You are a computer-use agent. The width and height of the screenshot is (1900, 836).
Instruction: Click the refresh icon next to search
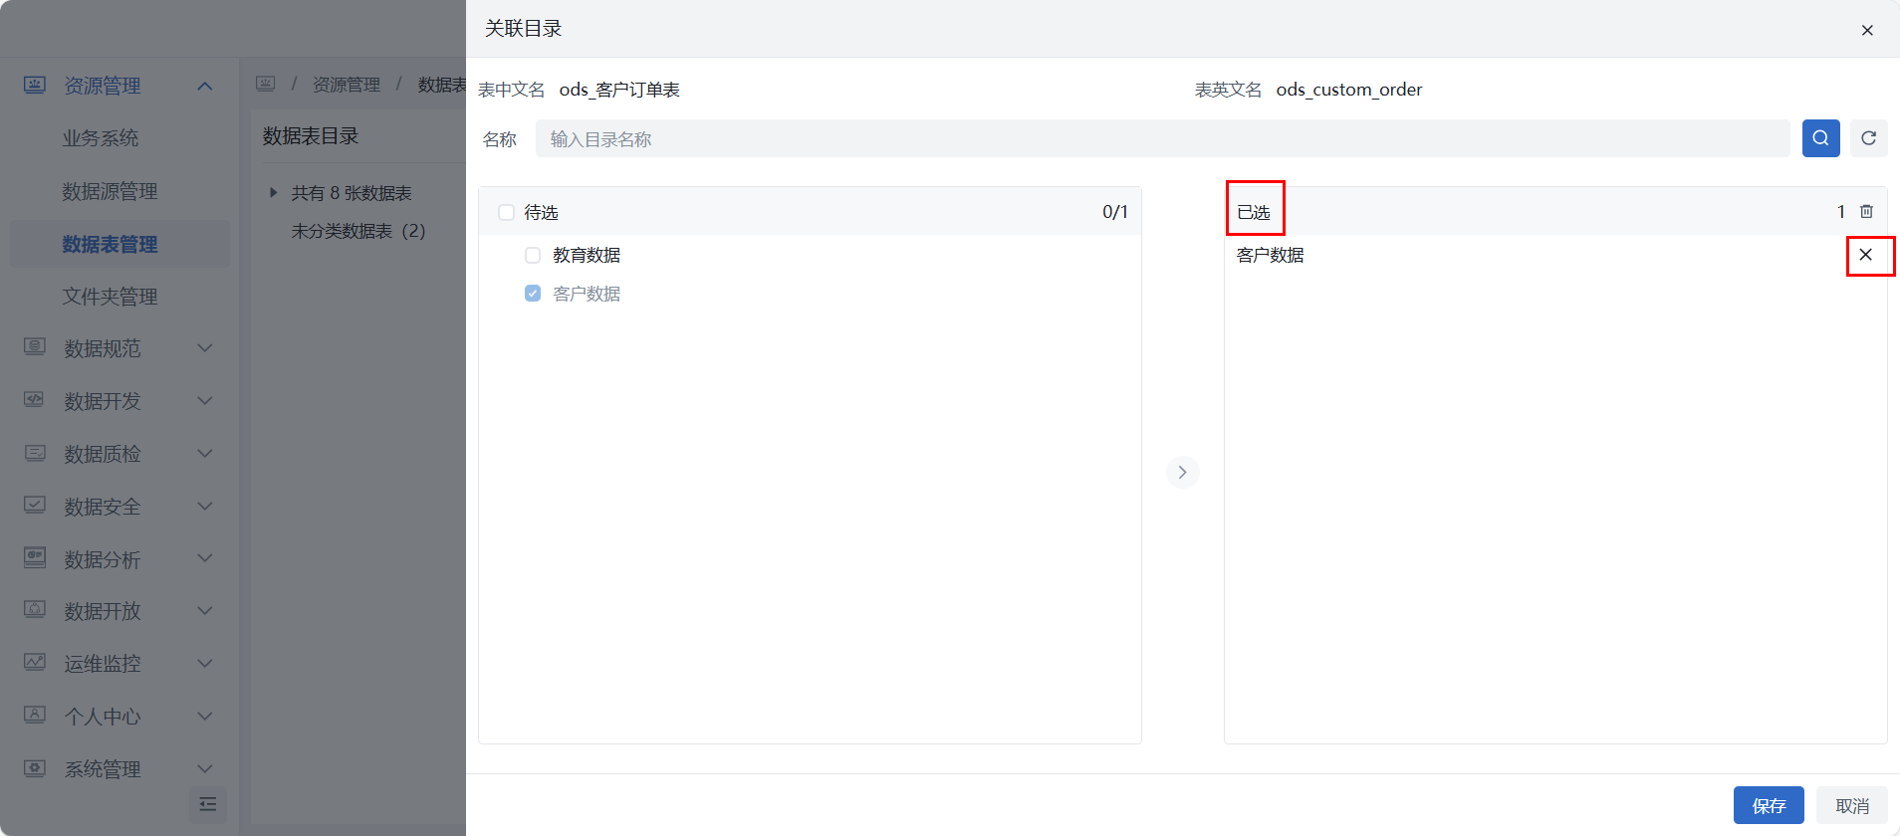click(1868, 138)
